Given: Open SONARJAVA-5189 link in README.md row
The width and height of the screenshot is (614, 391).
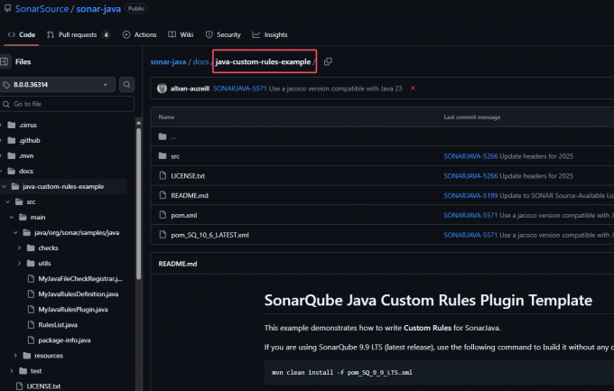Looking at the screenshot, I should pyautogui.click(x=470, y=195).
